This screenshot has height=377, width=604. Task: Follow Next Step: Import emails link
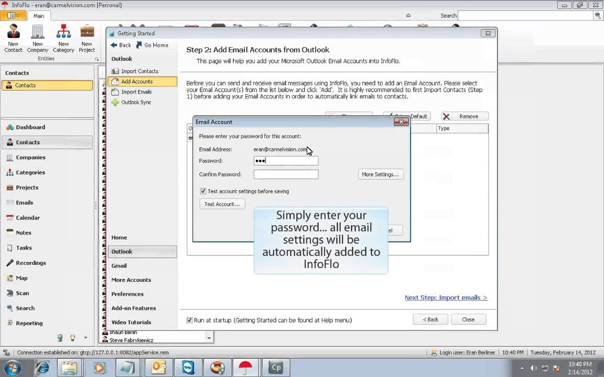[446, 298]
